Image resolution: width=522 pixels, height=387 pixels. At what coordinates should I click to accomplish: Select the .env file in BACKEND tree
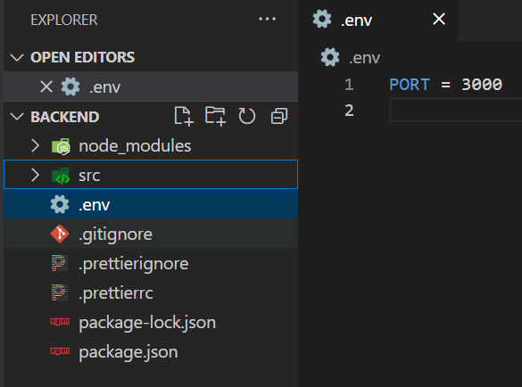click(x=151, y=204)
